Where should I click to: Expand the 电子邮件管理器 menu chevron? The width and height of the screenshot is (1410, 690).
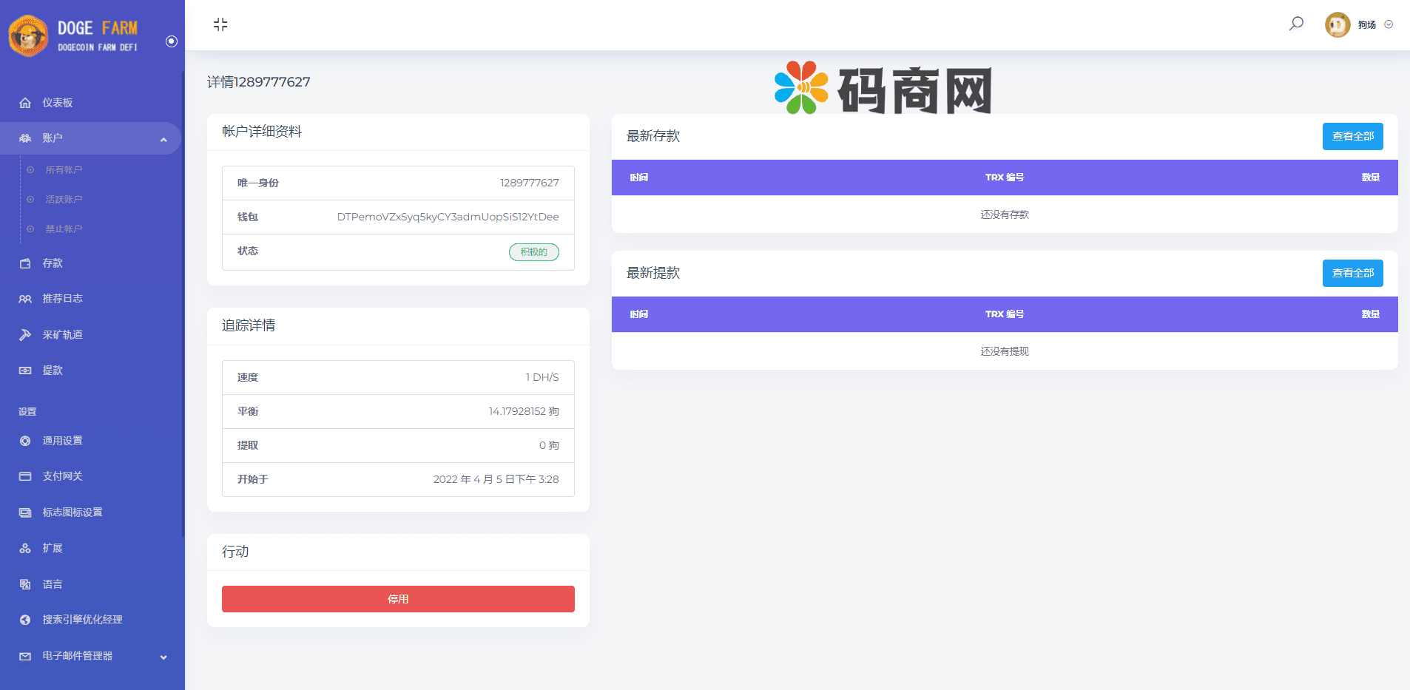click(x=163, y=657)
